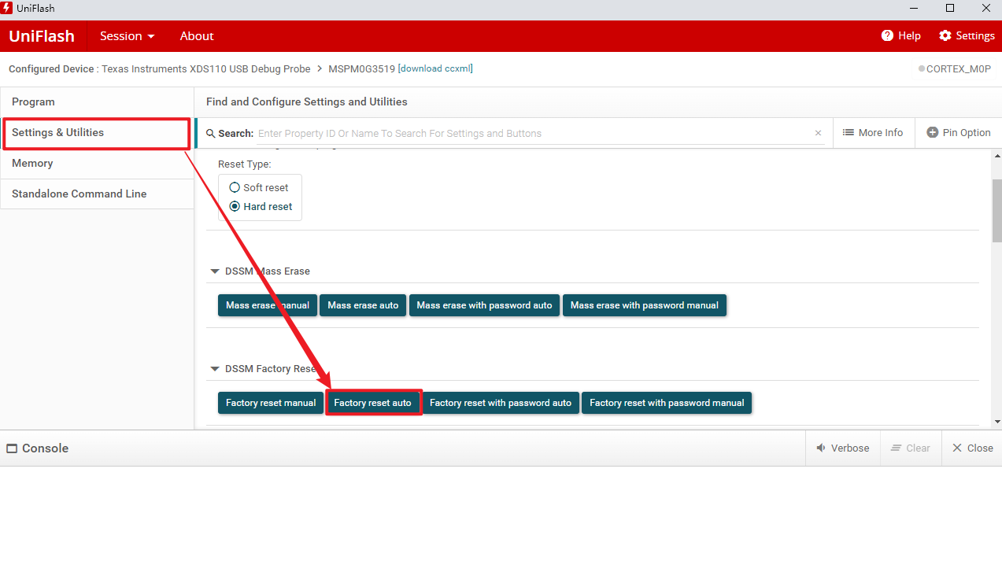Click the UniFlash logo in the header
The width and height of the screenshot is (1002, 583).
pos(42,36)
